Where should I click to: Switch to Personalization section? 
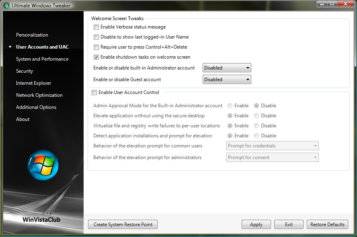pos(32,35)
